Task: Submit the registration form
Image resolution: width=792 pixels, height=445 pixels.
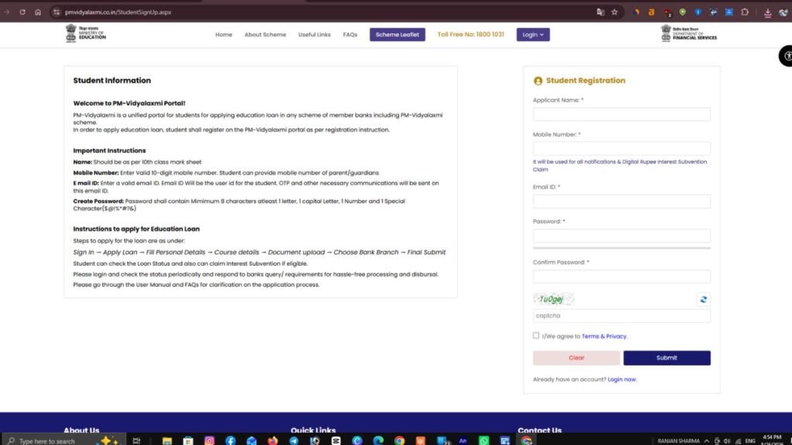Action: click(x=667, y=358)
